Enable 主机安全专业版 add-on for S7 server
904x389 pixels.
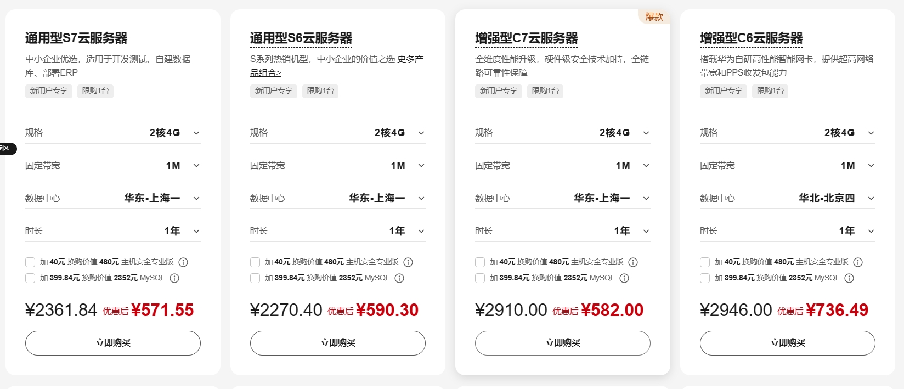tap(30, 262)
